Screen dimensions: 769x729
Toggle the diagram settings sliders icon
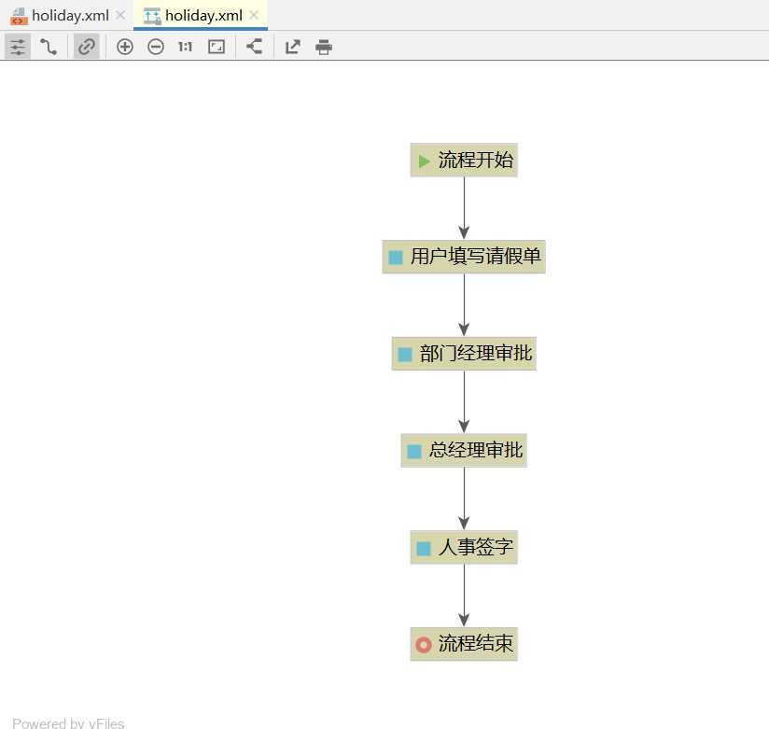point(18,47)
